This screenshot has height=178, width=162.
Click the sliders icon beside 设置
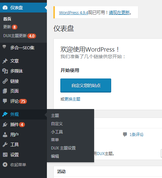(x=5, y=155)
